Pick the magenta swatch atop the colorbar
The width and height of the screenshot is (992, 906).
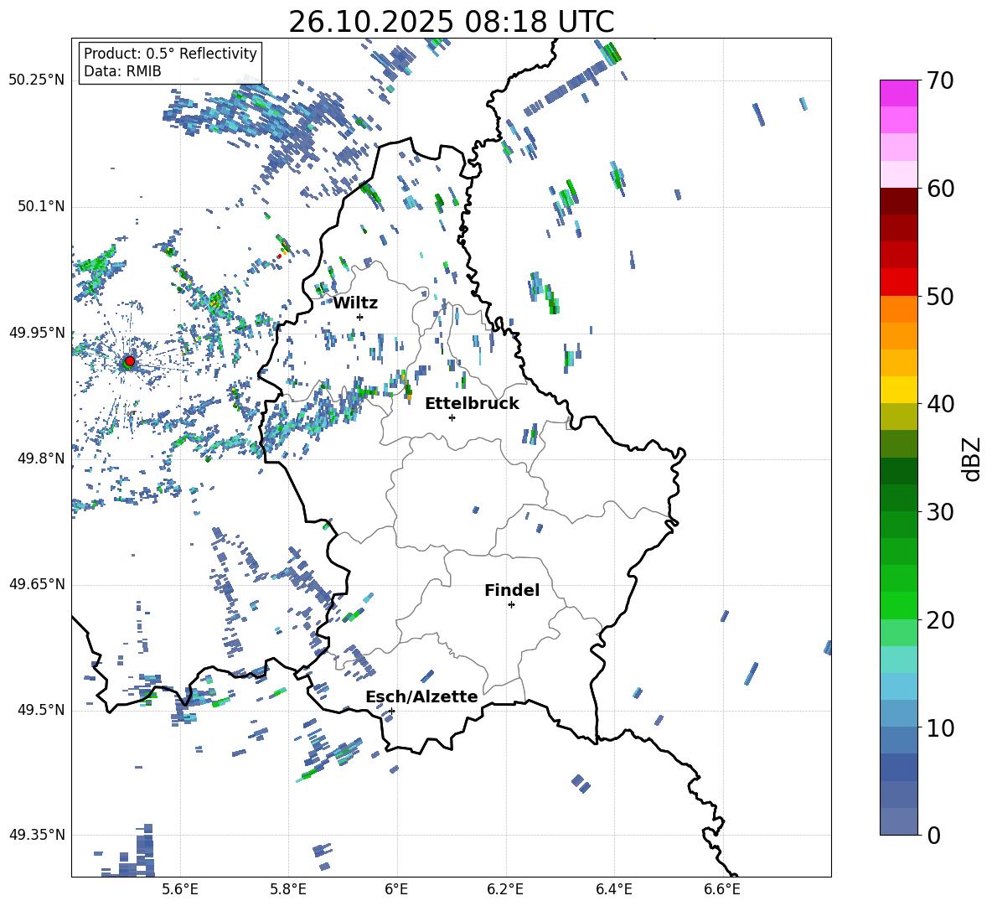(x=899, y=93)
